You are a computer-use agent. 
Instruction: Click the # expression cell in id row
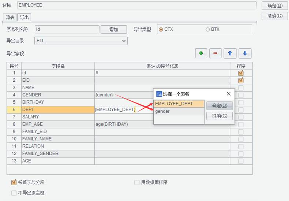pyautogui.click(x=162, y=73)
